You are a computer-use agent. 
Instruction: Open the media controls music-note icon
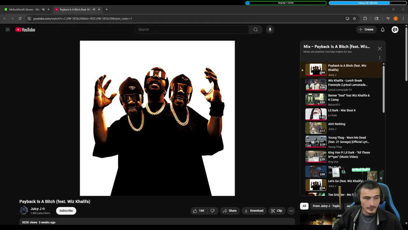[x=388, y=19]
